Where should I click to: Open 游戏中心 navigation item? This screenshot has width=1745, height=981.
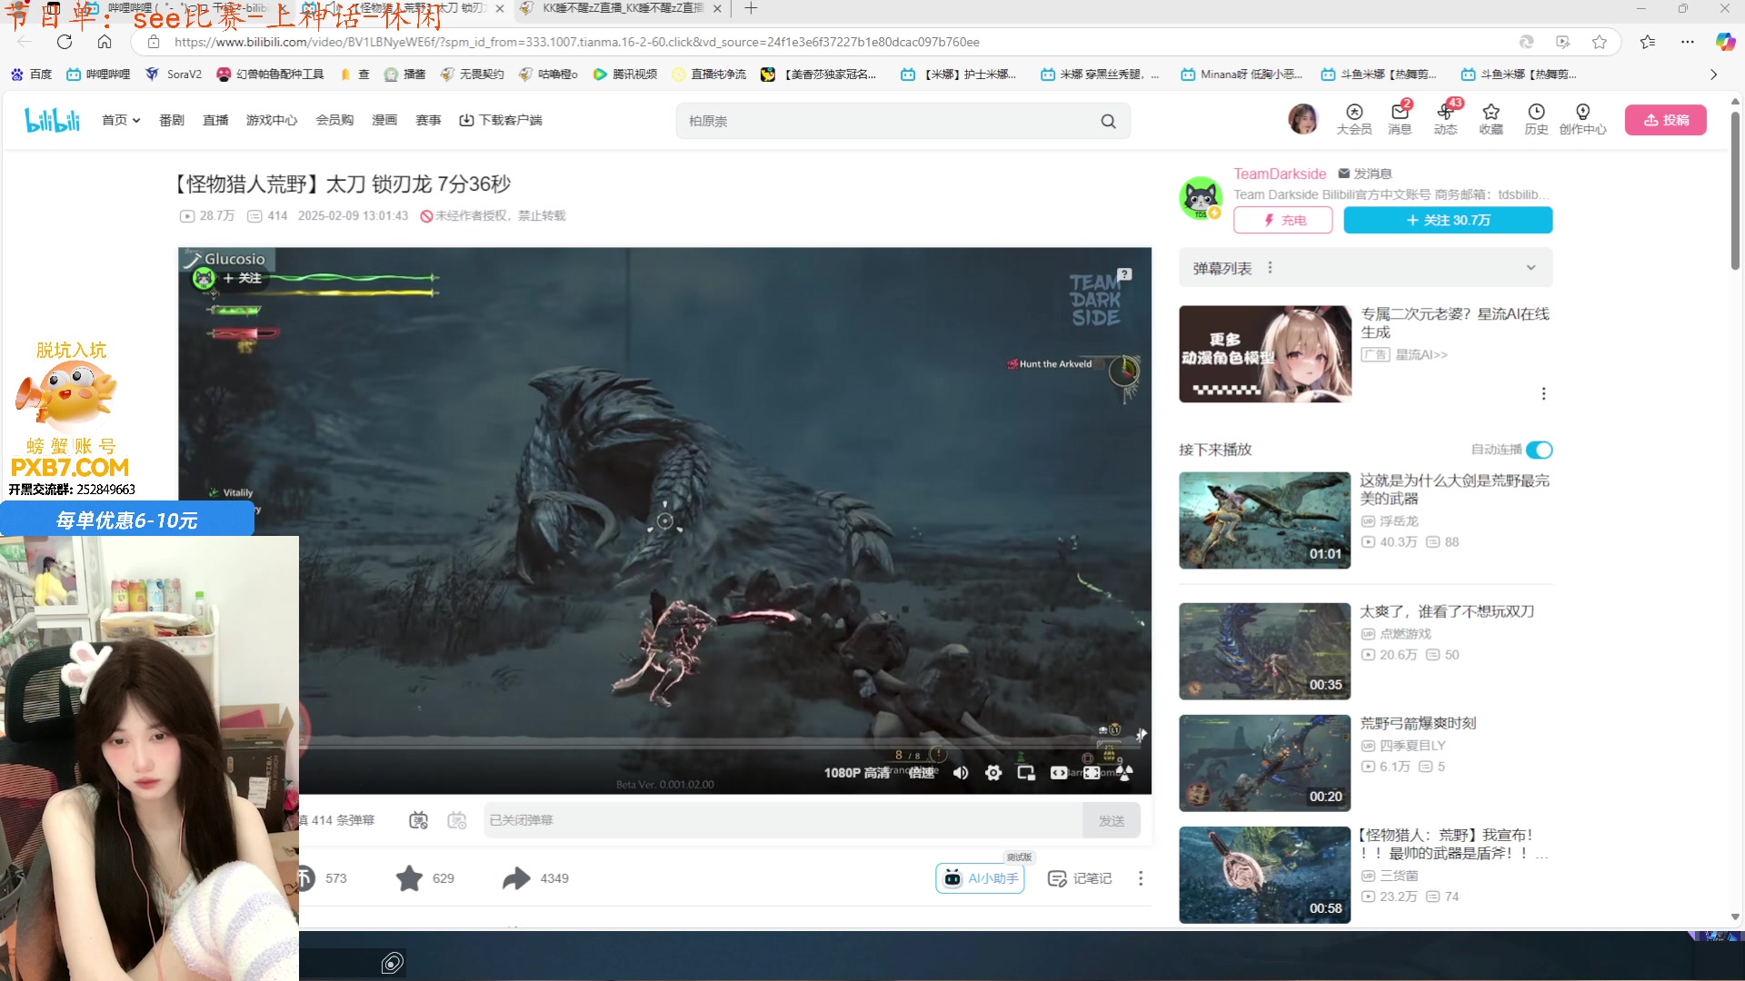click(x=272, y=120)
